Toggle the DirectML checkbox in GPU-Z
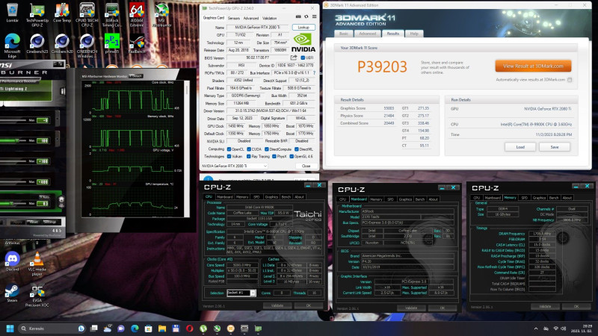This screenshot has width=598, height=336. tap(296, 149)
